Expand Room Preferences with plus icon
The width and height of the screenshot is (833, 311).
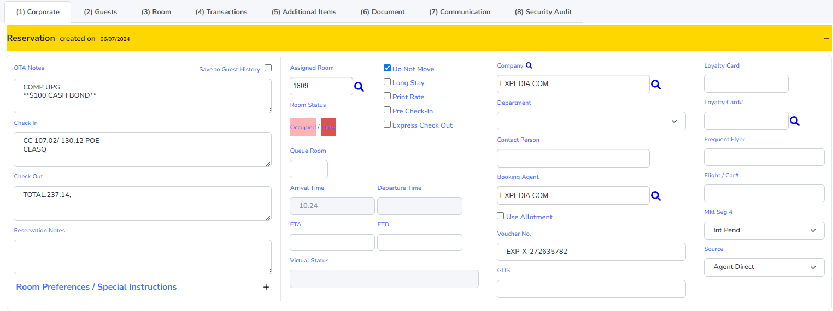pyautogui.click(x=266, y=287)
